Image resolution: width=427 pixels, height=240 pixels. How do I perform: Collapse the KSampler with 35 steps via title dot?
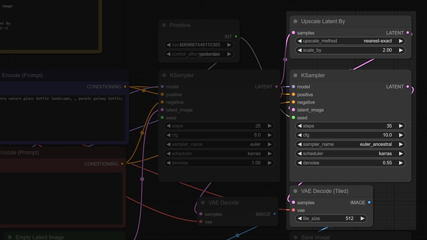pos(295,75)
